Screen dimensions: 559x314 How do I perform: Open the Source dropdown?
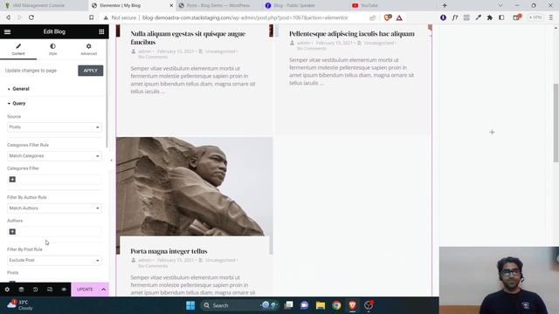tap(54, 127)
